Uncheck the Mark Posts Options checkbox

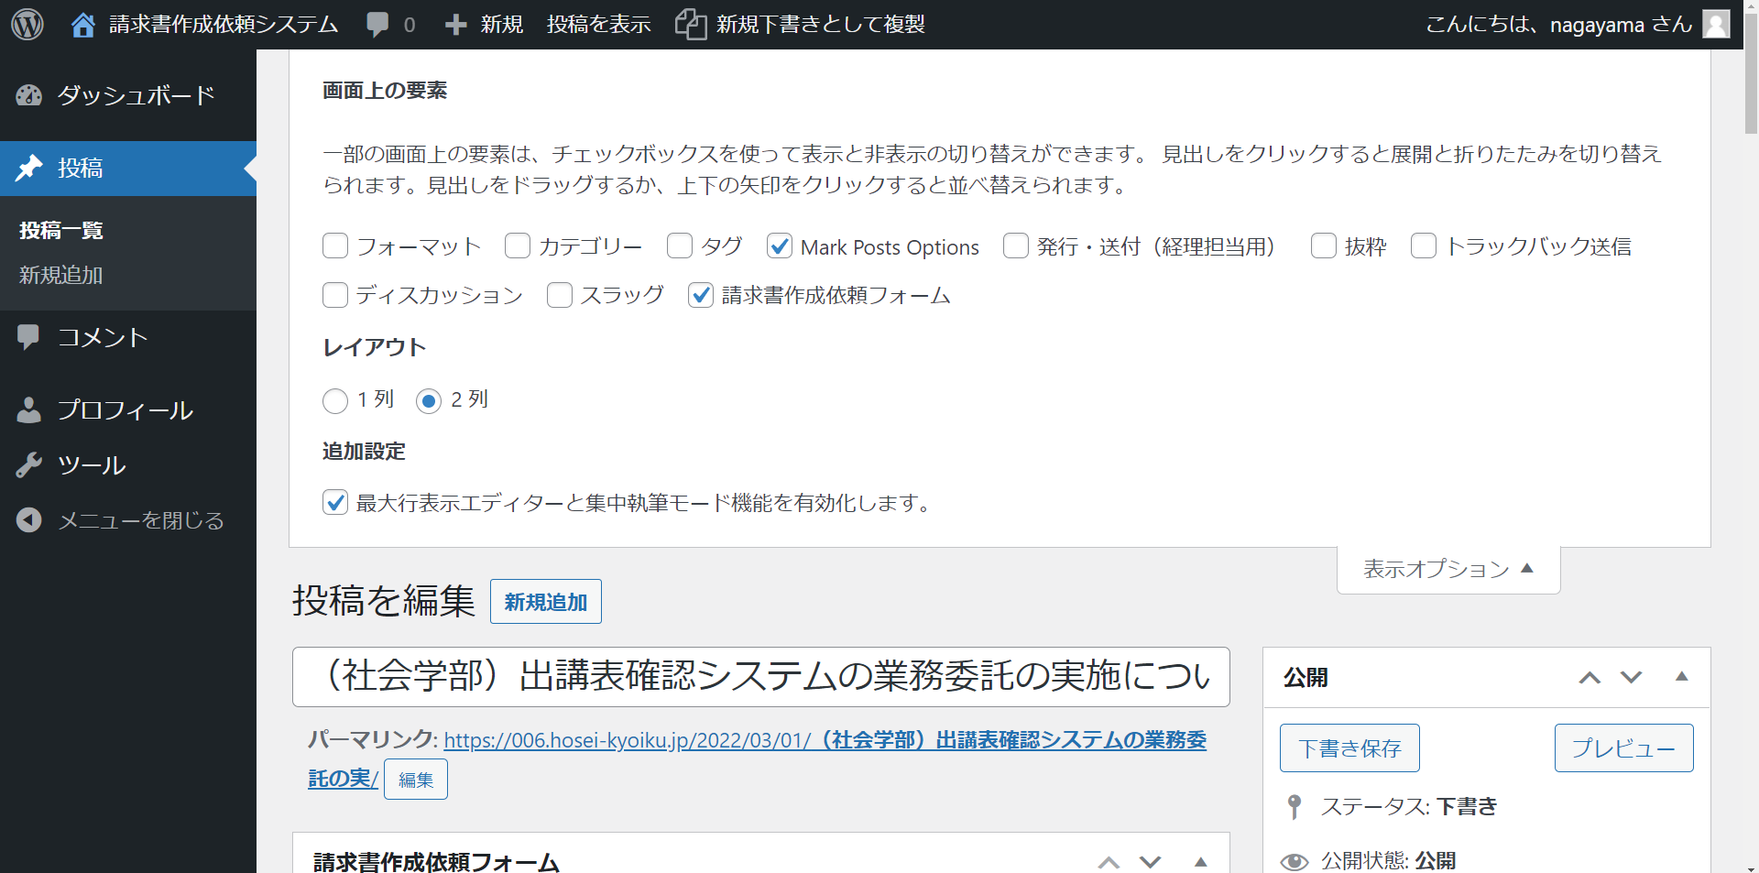[x=780, y=246]
